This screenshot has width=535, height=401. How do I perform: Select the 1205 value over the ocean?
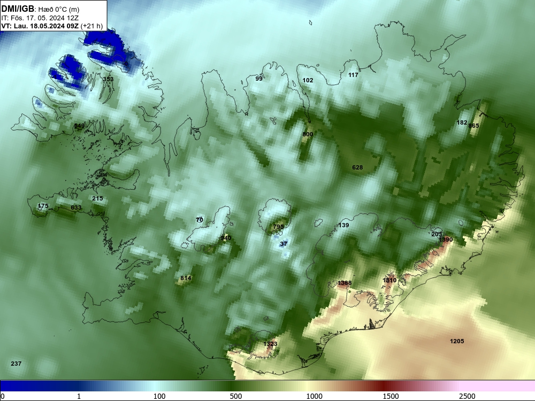click(x=457, y=341)
